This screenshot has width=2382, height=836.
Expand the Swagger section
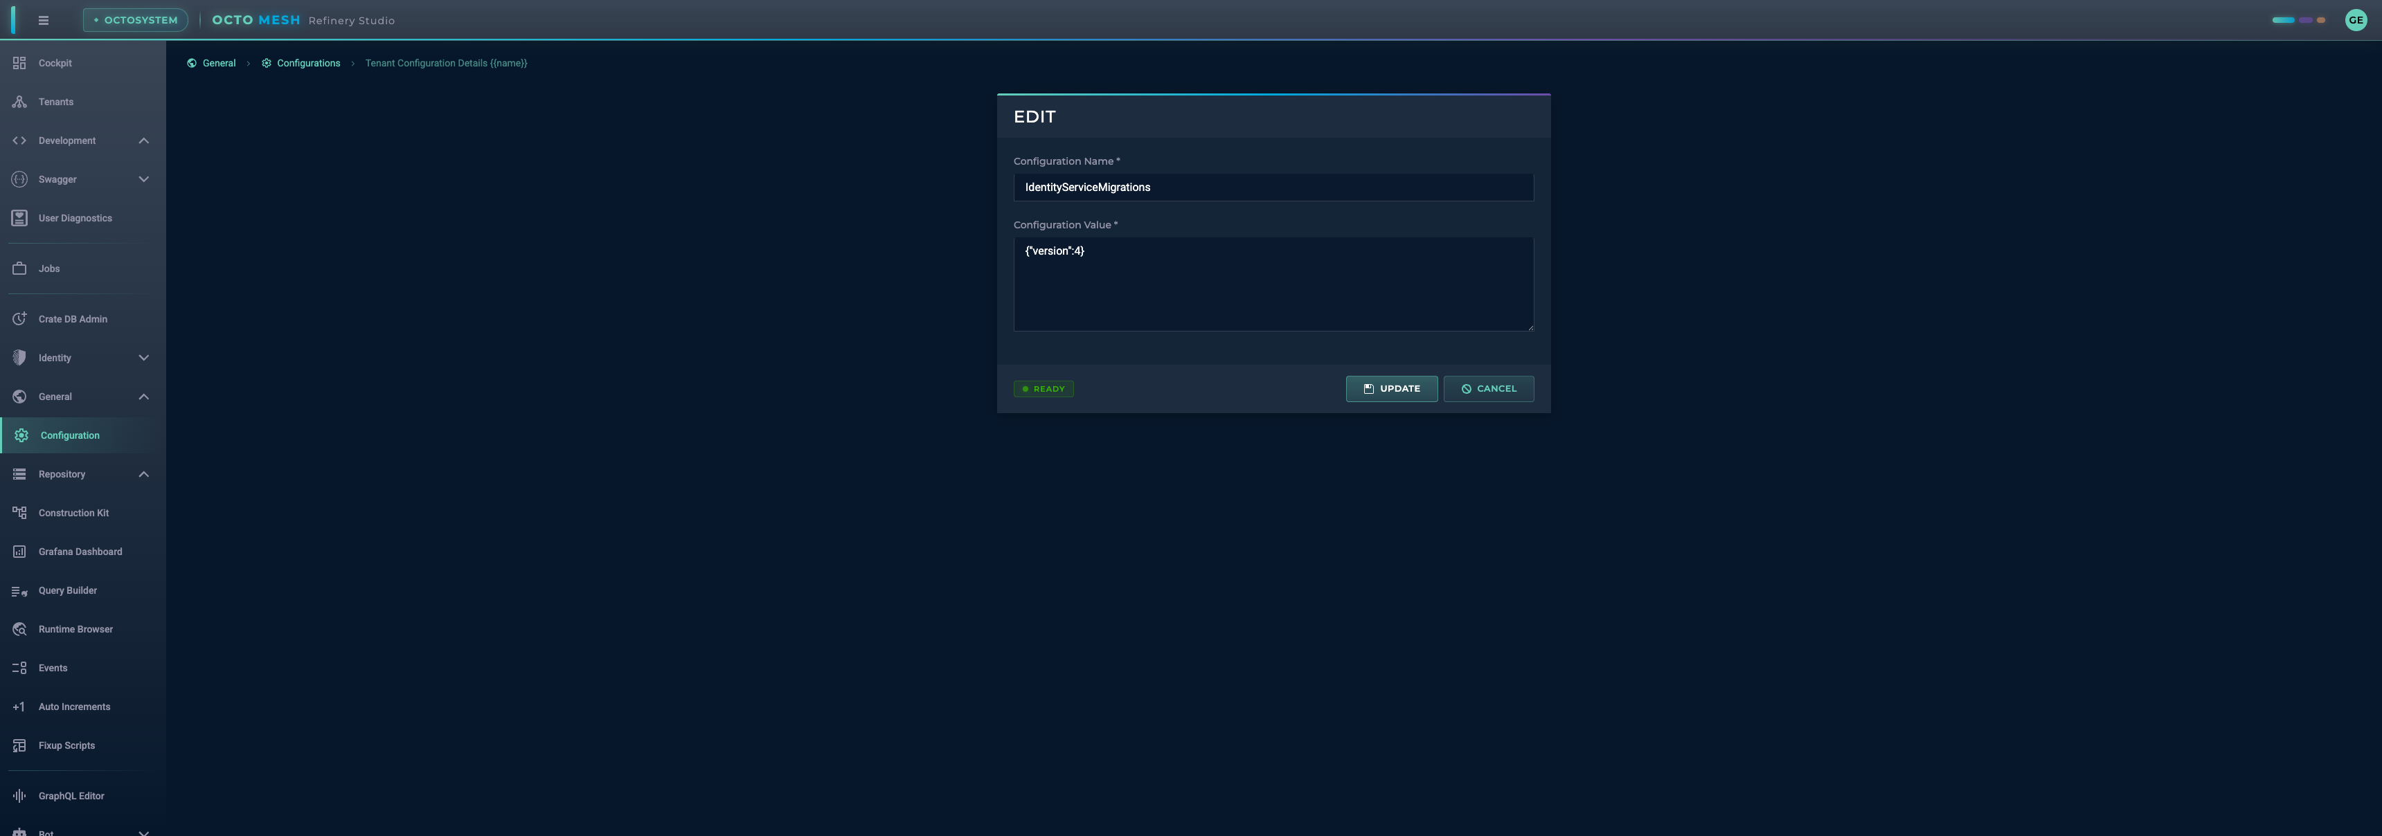(143, 179)
